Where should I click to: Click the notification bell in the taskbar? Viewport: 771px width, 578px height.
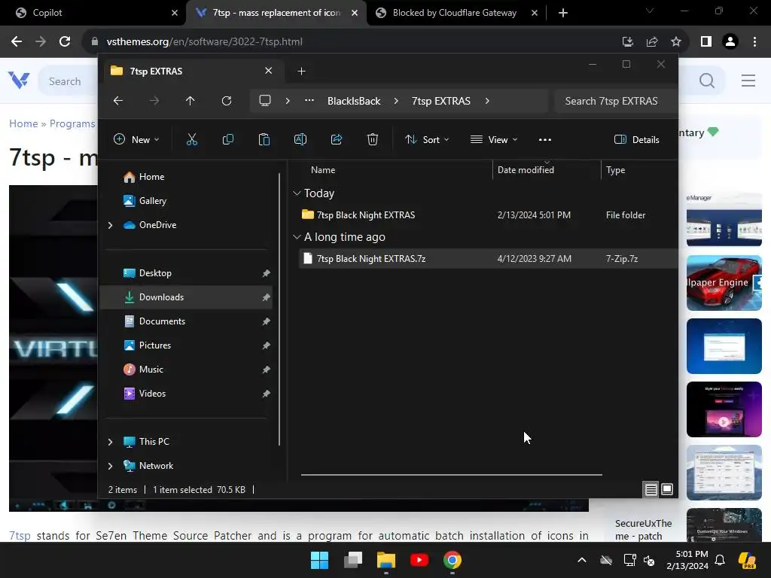click(720, 560)
